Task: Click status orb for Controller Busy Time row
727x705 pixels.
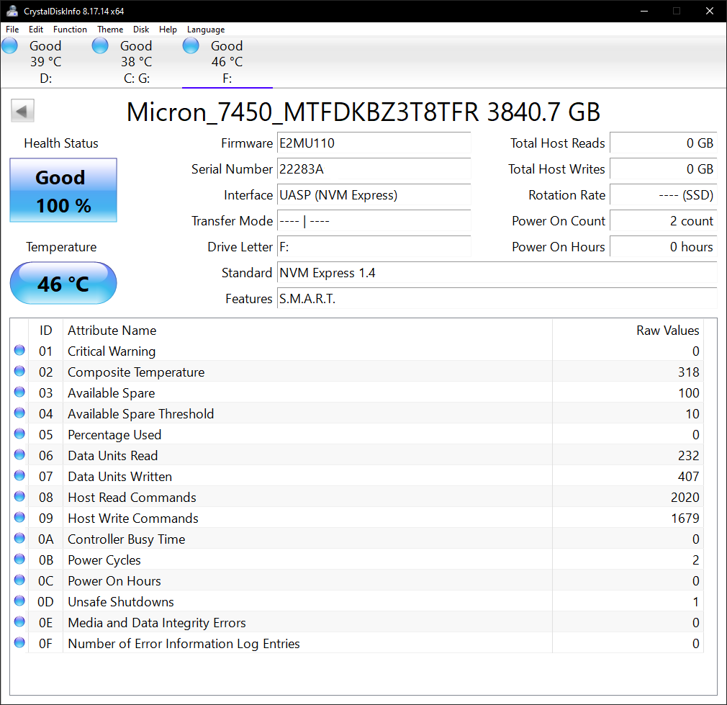Action: click(x=19, y=538)
